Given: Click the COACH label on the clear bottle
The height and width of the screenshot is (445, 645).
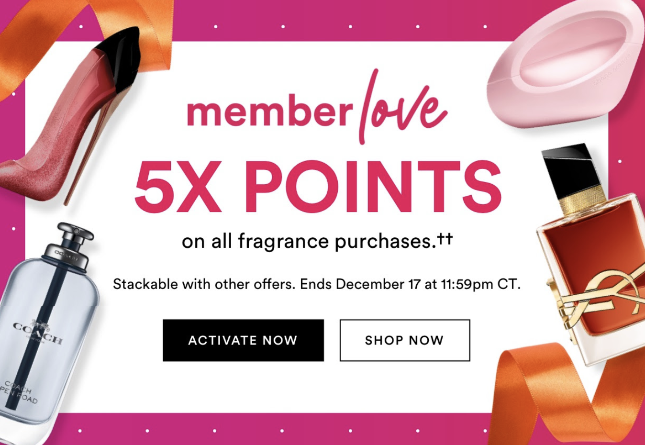Looking at the screenshot, I should 37,333.
